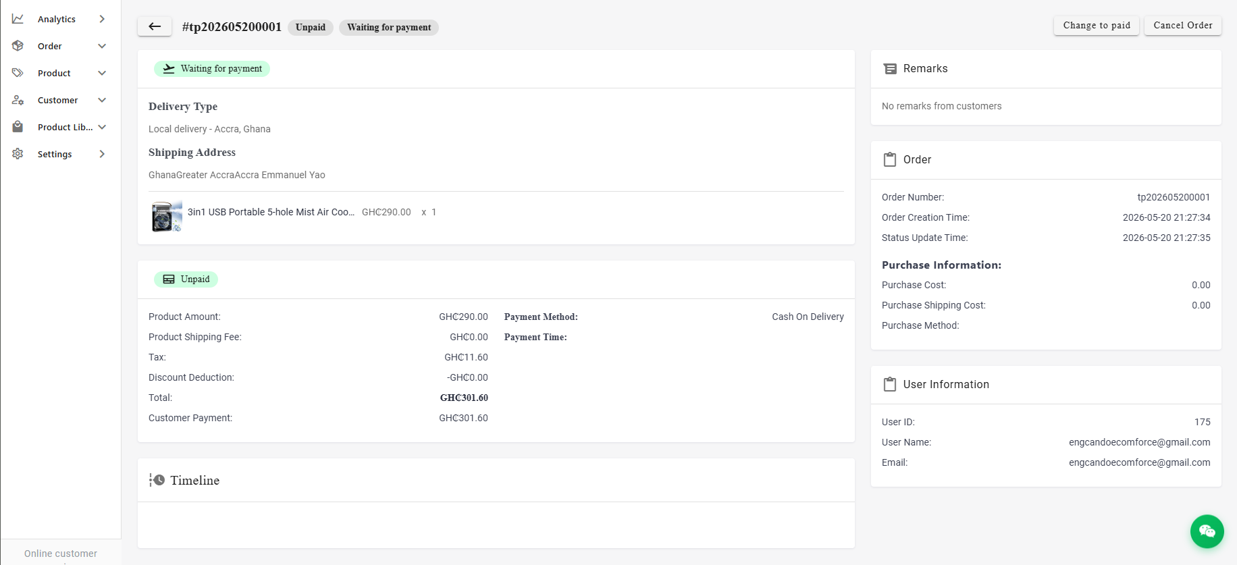Open the Settings menu item
Image resolution: width=1237 pixels, height=565 pixels.
click(x=55, y=154)
